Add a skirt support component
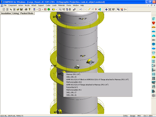Screen dimensions: 156x117 point(154,78)
